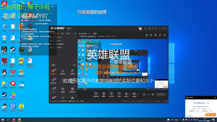Screen dimensions: 217x122
Task: Click the orange 领取 button in YY popup
Action: [210, 114]
